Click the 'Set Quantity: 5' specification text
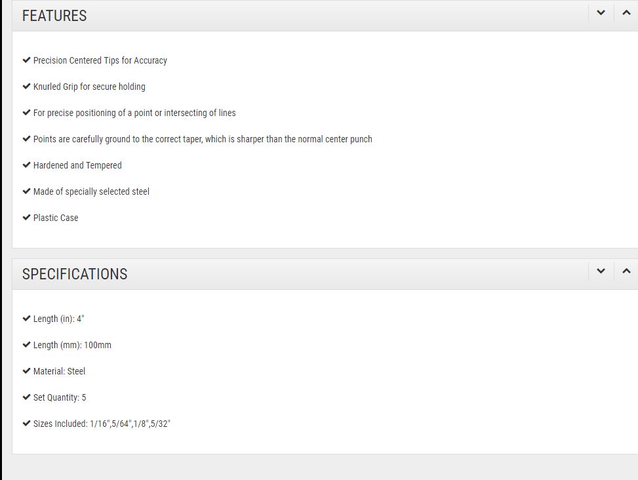This screenshot has height=480, width=638. click(60, 397)
